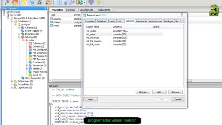The image size is (222, 125).
Task: Click the Collations icon in tree
Action: pos(30,43)
